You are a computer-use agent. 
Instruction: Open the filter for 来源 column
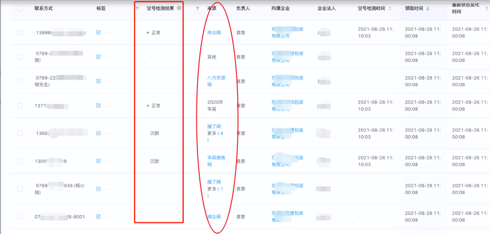pos(197,8)
